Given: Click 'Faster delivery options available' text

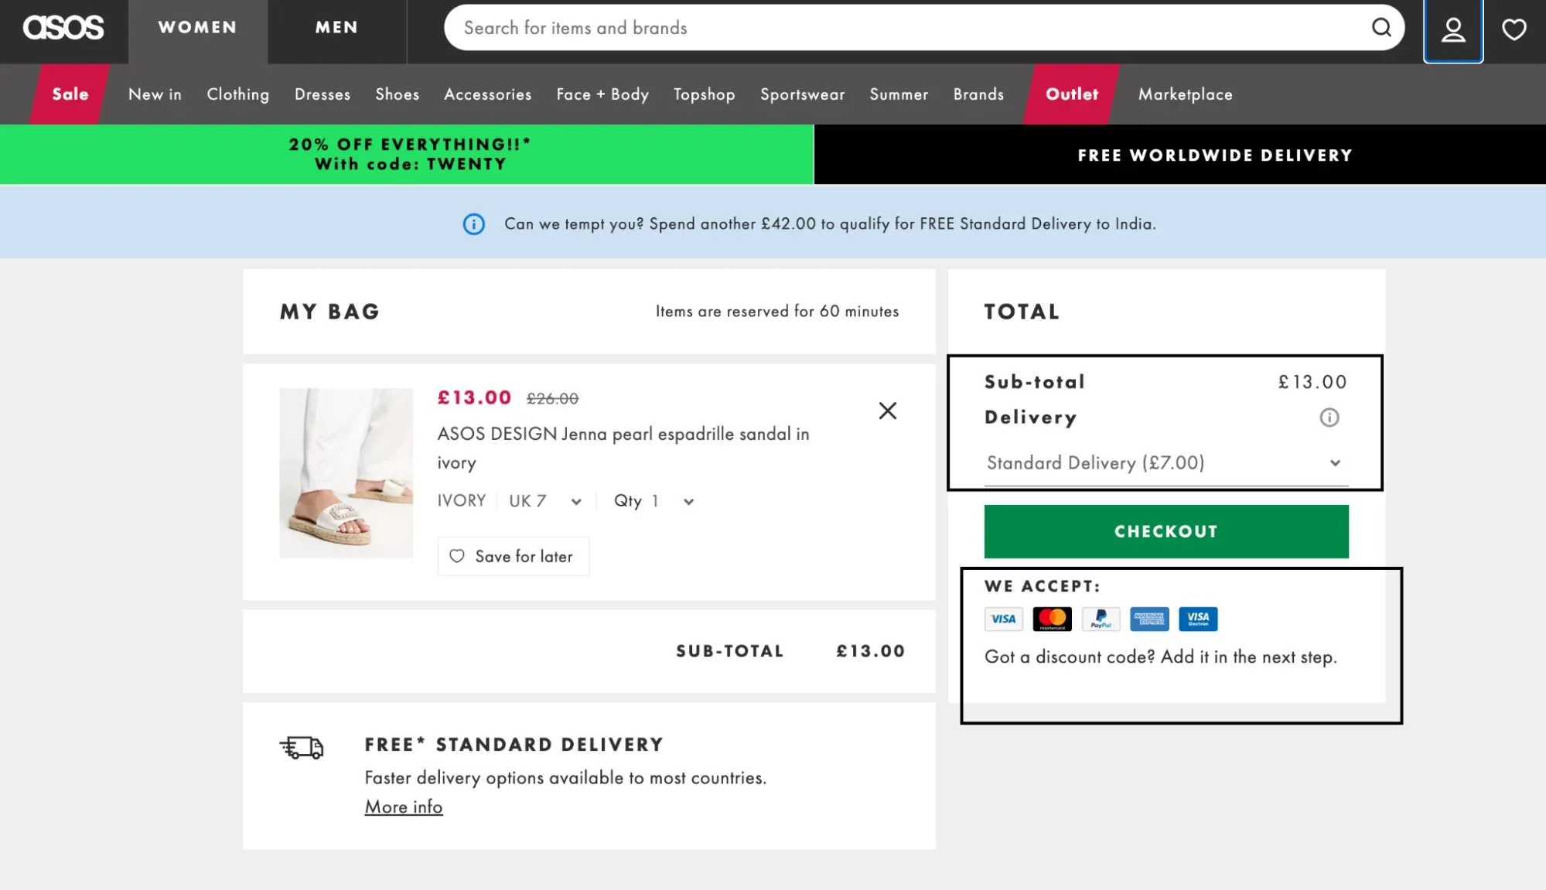Looking at the screenshot, I should point(566,778).
